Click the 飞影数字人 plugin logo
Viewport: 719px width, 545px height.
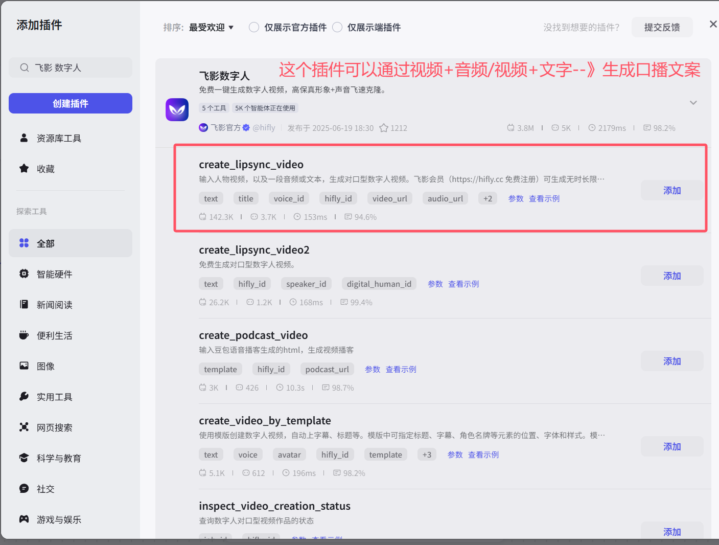point(177,109)
